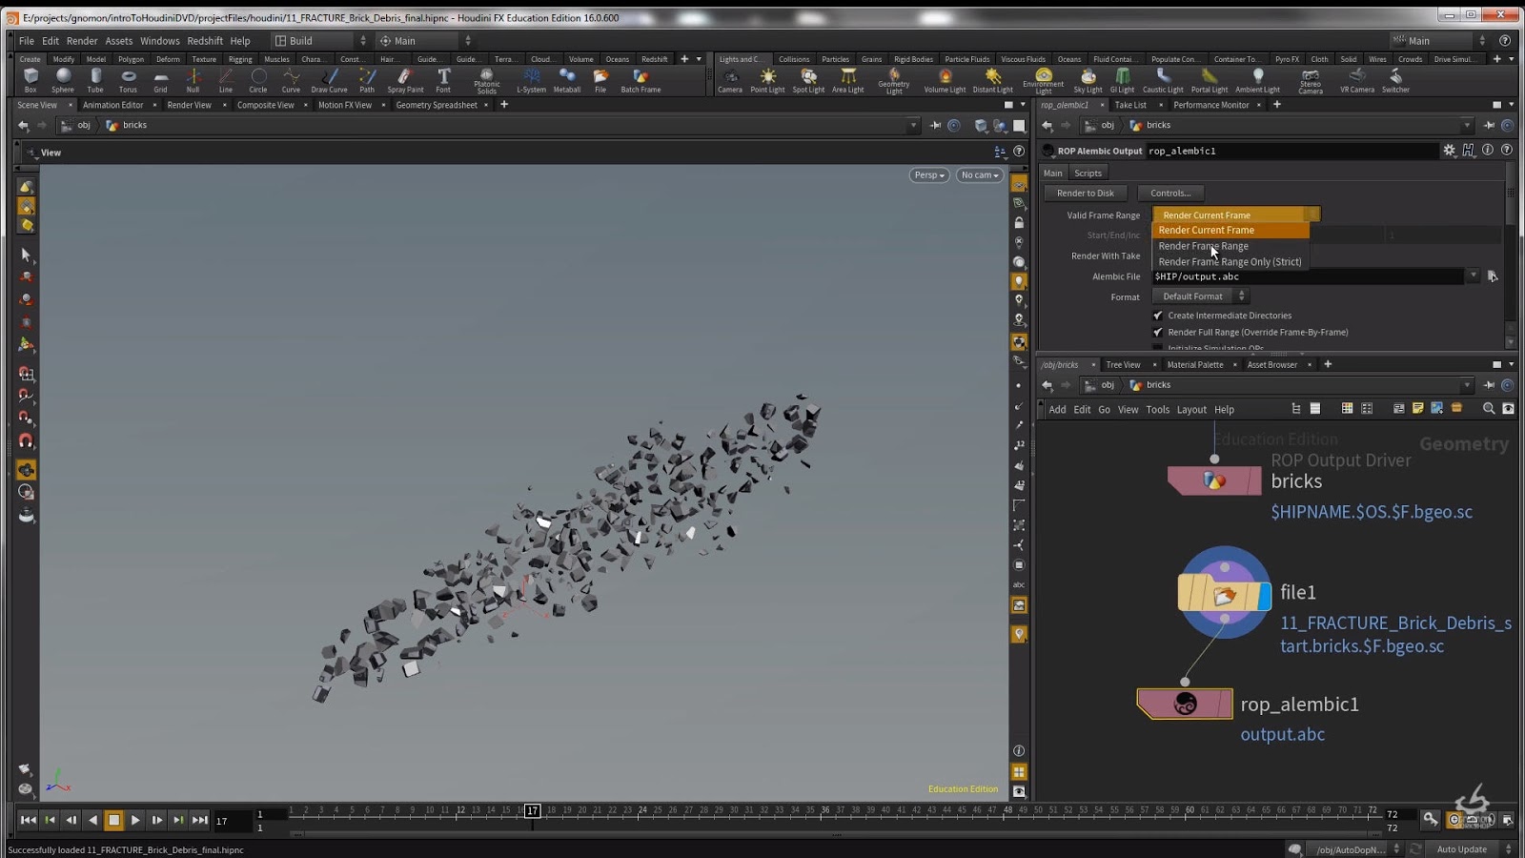The height and width of the screenshot is (858, 1525).
Task: Open the Layout menu in network editor
Action: point(1191,410)
